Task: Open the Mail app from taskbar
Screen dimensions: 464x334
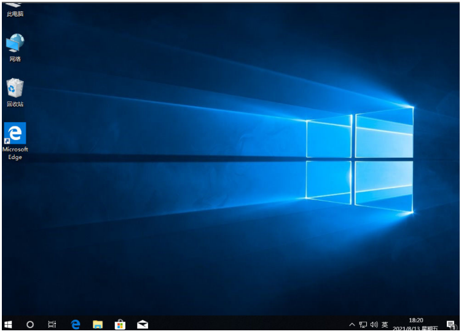Action: point(143,324)
